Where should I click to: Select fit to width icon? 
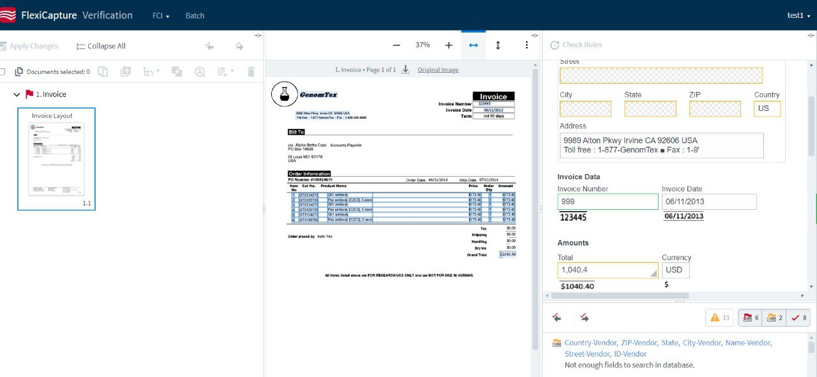coord(473,45)
